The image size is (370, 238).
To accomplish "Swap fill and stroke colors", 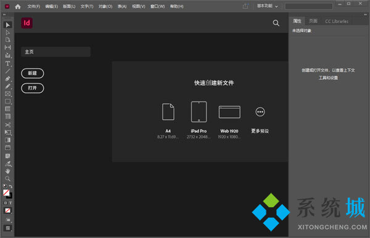I will 10,186.
